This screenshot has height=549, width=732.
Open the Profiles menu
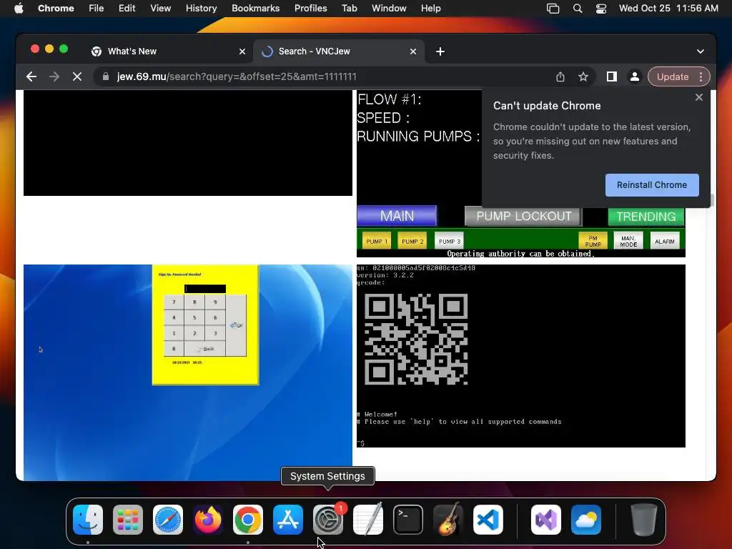click(x=310, y=9)
